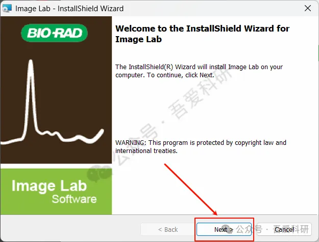Click the 公众号 watermark text near Cancel

point(249,229)
